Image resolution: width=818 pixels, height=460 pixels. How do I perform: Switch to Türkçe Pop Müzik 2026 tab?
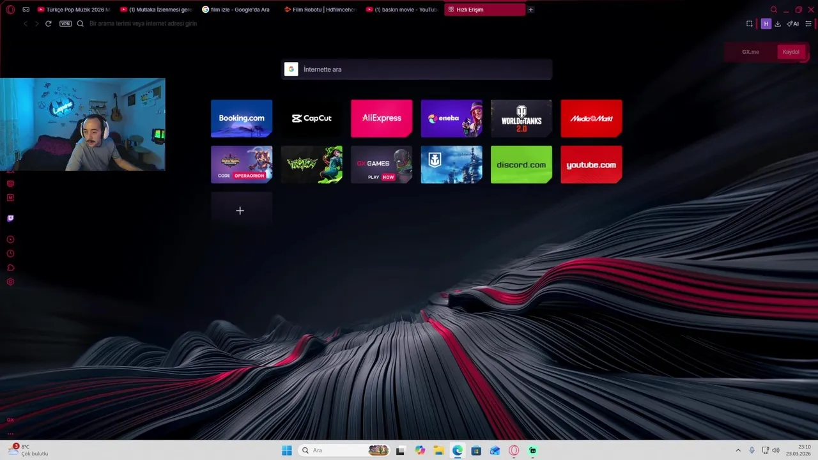(73, 10)
